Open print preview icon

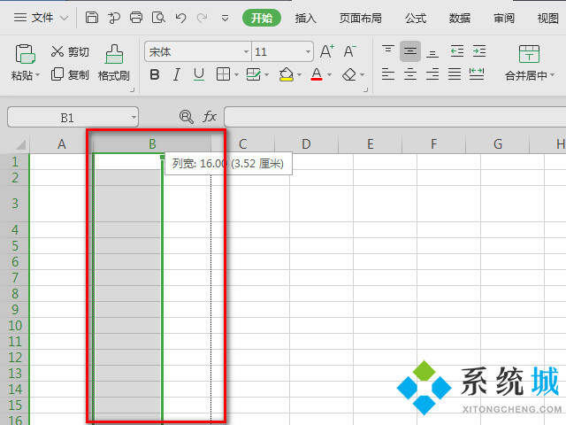[158, 18]
